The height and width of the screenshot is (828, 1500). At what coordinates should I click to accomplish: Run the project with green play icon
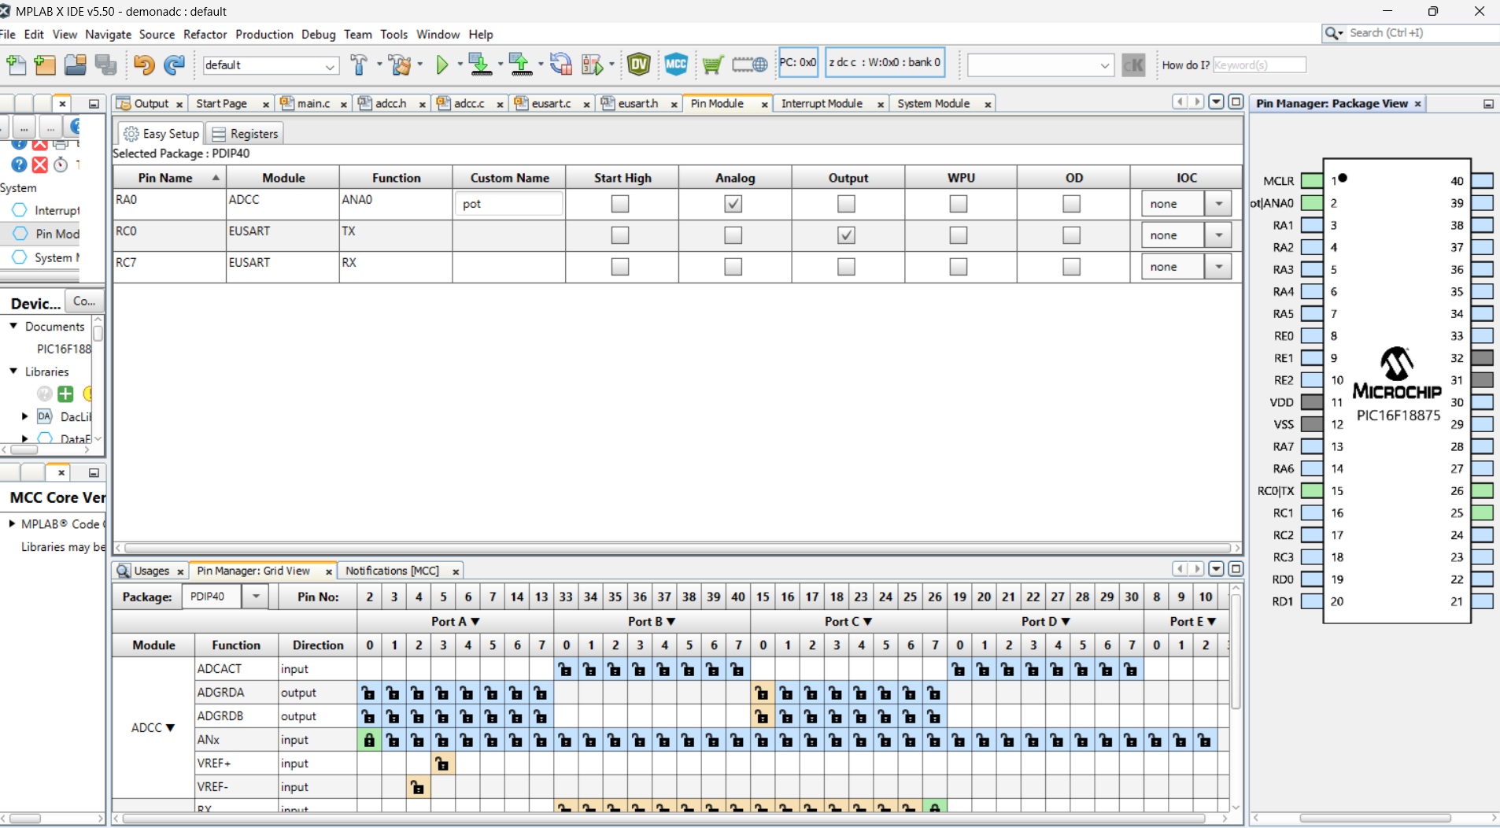(x=442, y=65)
